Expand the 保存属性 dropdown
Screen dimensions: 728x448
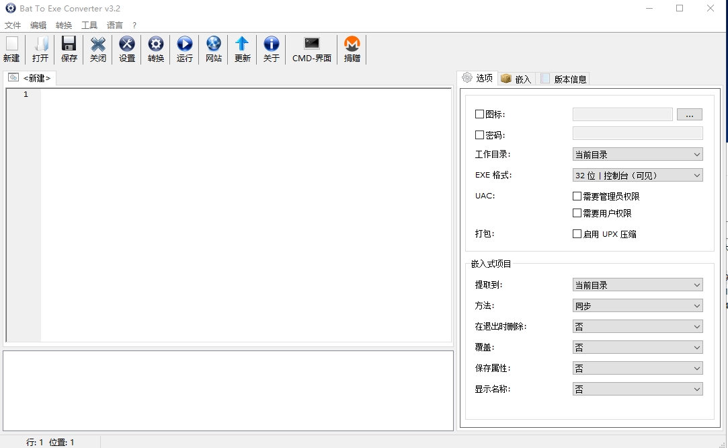(x=637, y=368)
